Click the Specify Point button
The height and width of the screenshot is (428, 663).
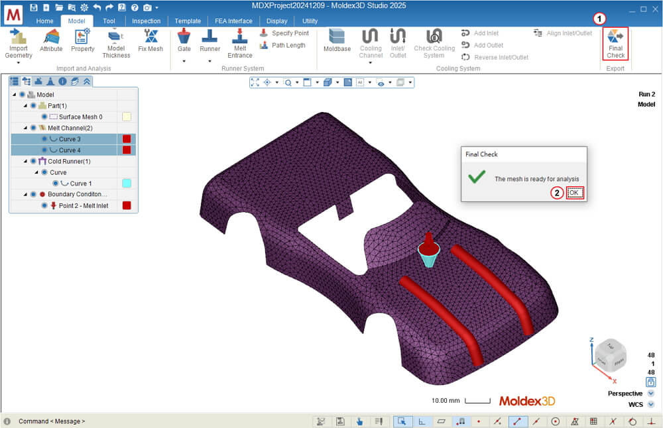(284, 33)
